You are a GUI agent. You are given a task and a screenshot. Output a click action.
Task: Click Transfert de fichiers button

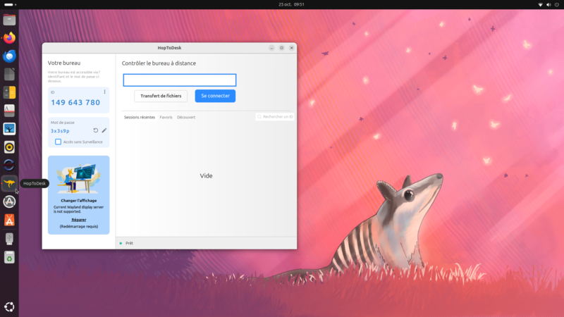pos(161,96)
